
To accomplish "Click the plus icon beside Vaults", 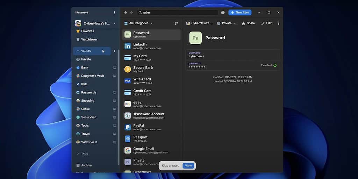I will (114, 51).
